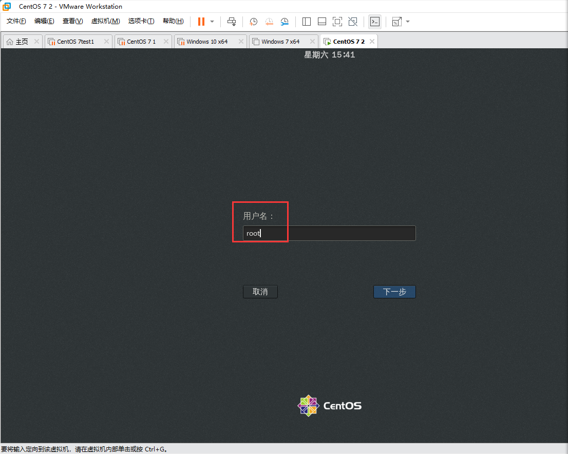Enter full screen mode

tap(337, 22)
